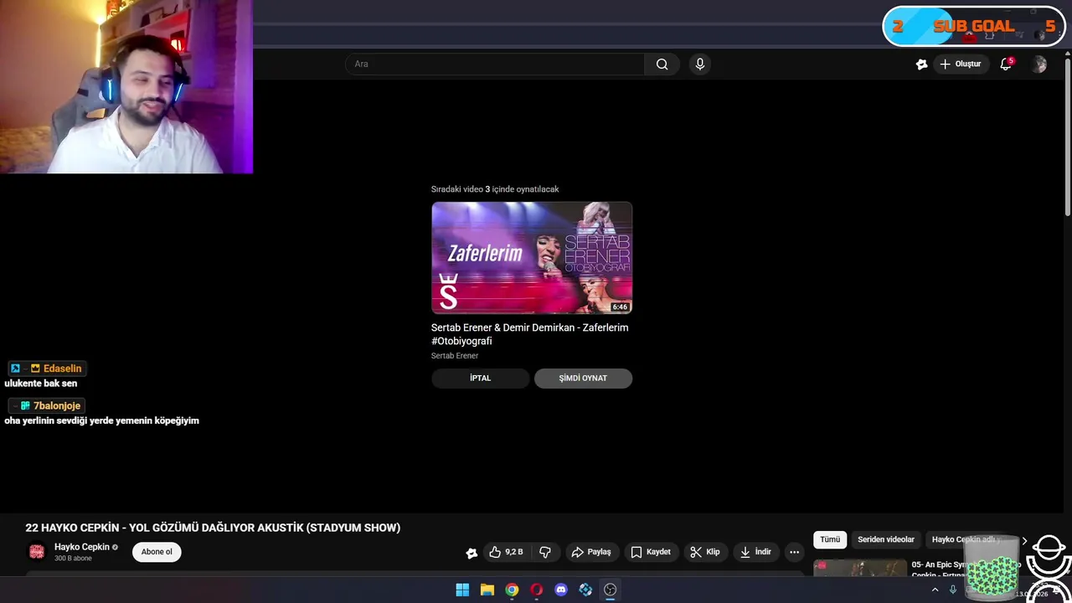Select the Hayko Cepkin adlı chip
This screenshot has height=603, width=1072.
tap(966, 539)
